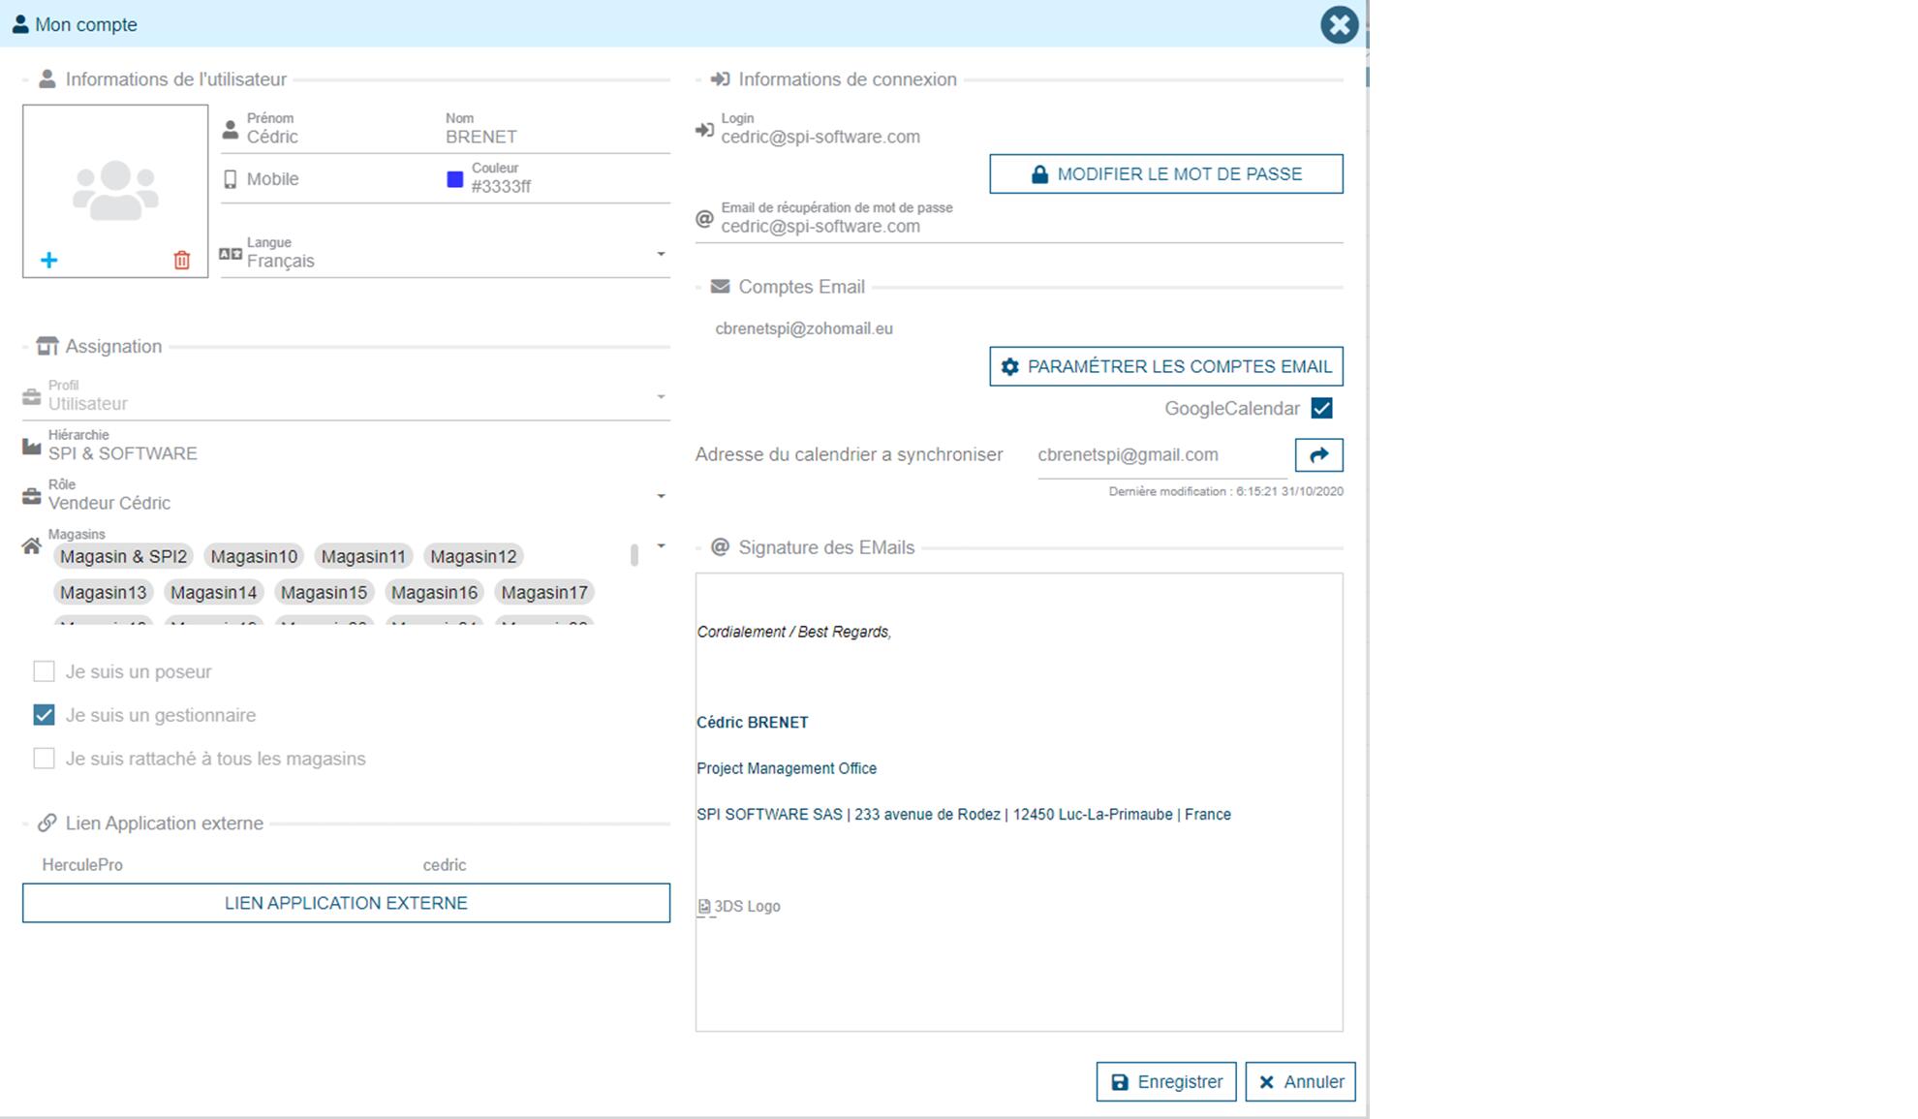Click the 3DS Logo image in signature
The height and width of the screenshot is (1119, 1918).
tap(739, 906)
